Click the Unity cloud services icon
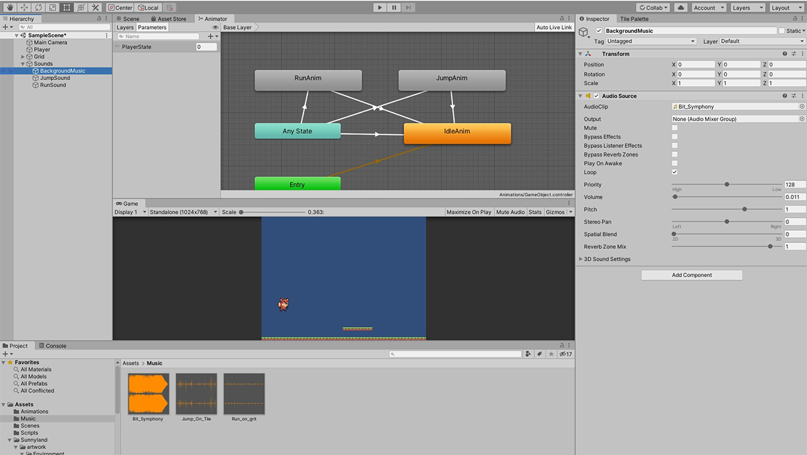This screenshot has width=807, height=455. 680,8
